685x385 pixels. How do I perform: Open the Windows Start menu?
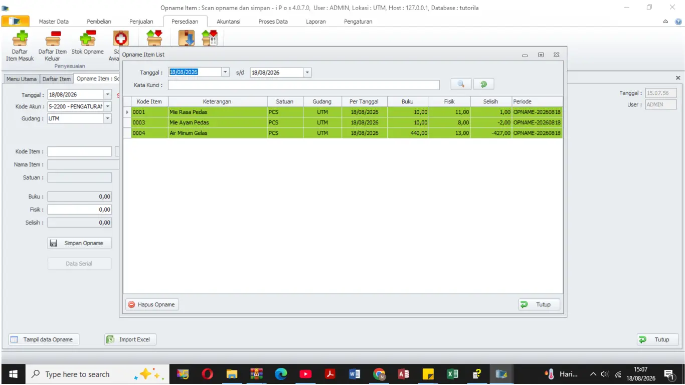14,374
